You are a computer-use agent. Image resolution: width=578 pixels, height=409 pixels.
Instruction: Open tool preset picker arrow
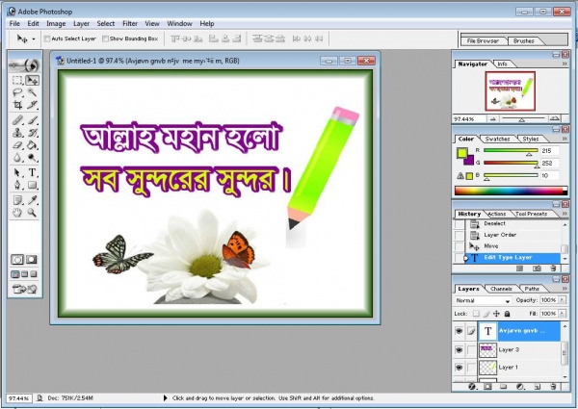pos(34,38)
